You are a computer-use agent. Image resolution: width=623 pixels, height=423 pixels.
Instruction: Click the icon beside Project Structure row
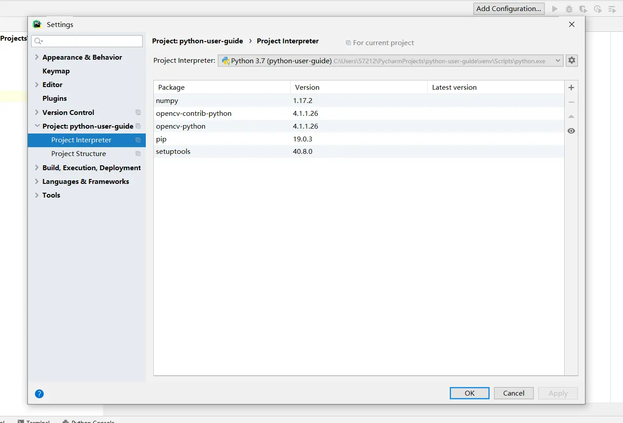(x=138, y=154)
